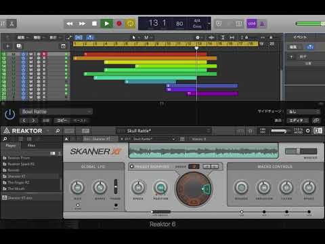Toggle the automation view icon
This screenshot has width=325, height=244.
click(69, 37)
